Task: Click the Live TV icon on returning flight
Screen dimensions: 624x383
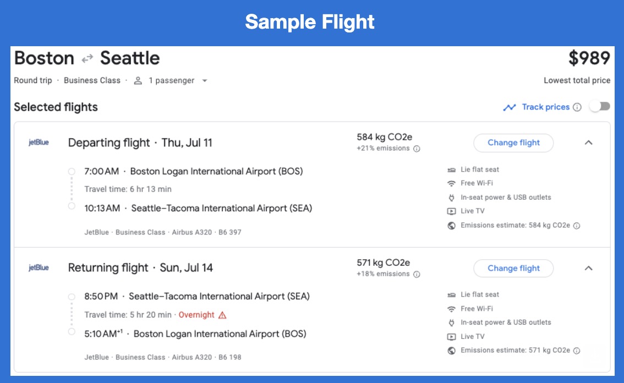Action: pos(451,336)
